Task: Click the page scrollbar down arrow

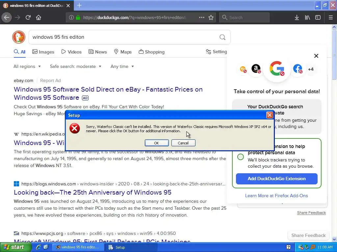Action: [x=334, y=239]
